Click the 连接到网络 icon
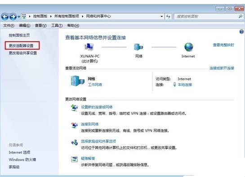The width and height of the screenshot is (245, 177). tap(74, 125)
